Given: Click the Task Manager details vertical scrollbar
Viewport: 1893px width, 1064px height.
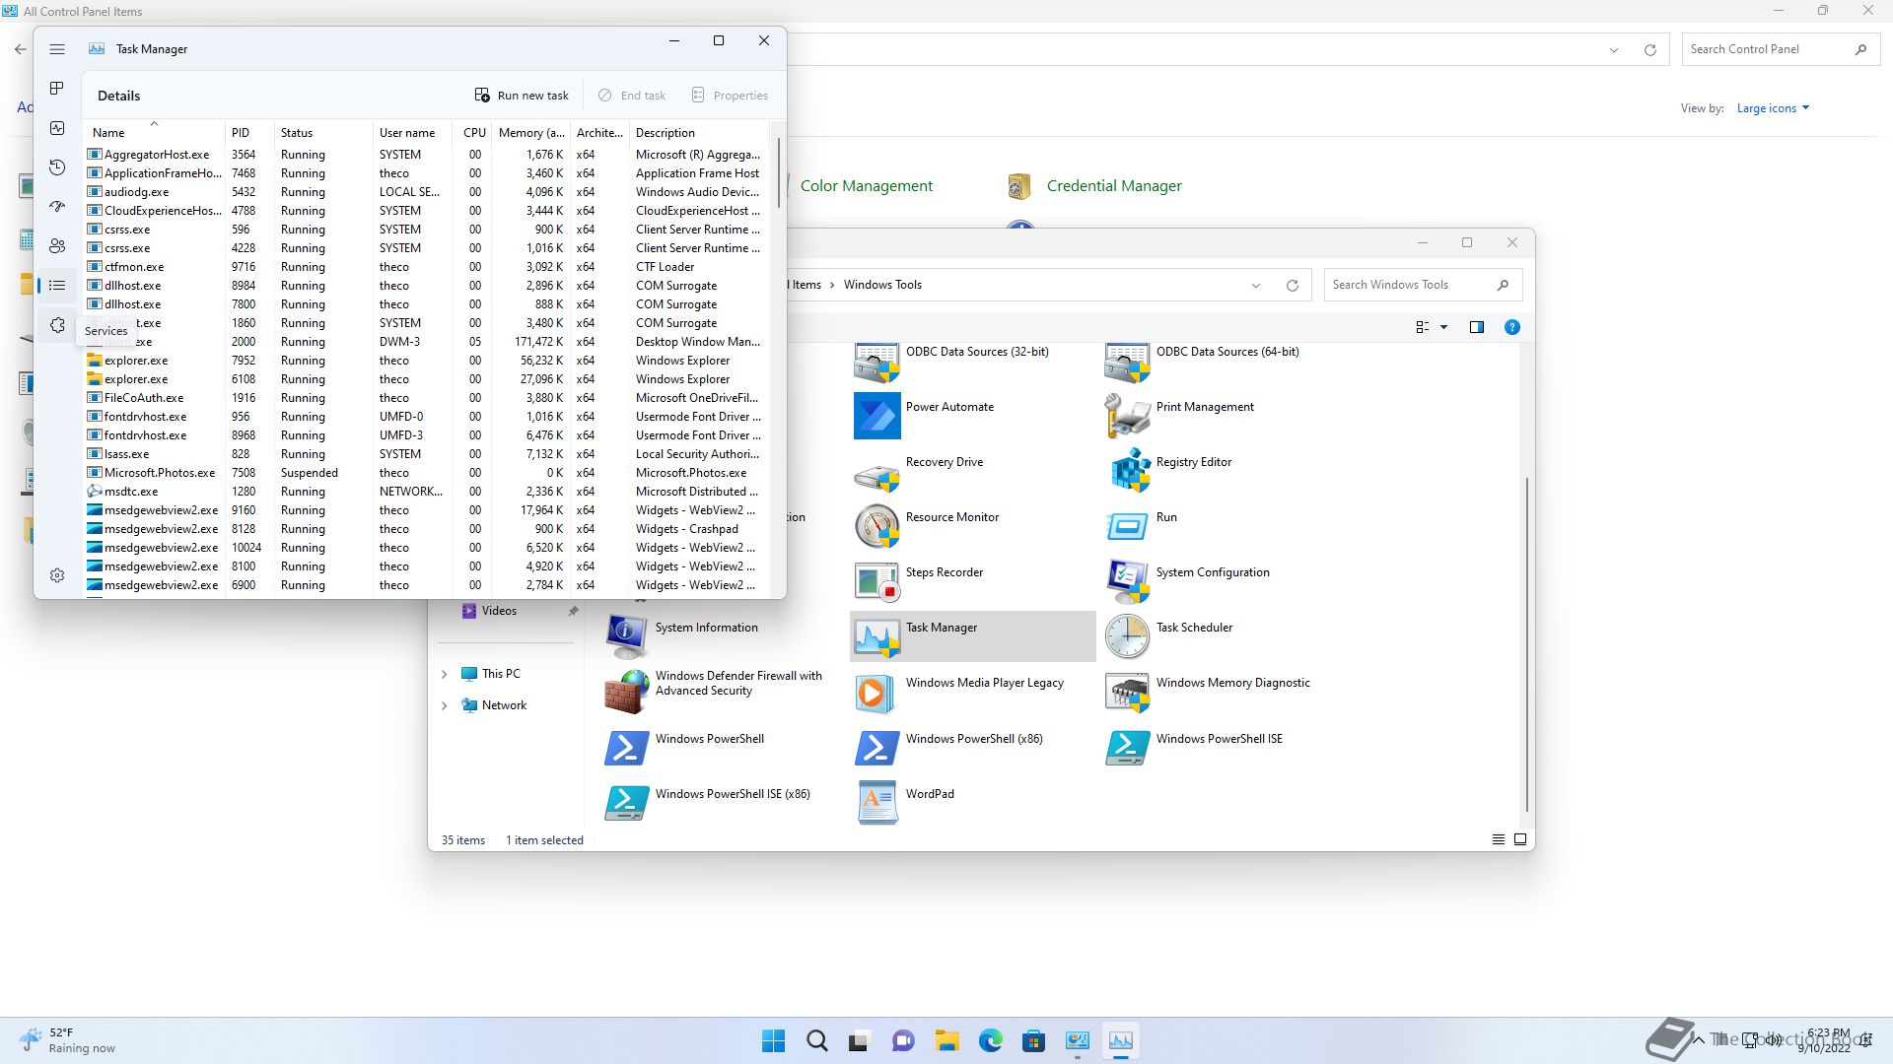Looking at the screenshot, I should (x=778, y=173).
